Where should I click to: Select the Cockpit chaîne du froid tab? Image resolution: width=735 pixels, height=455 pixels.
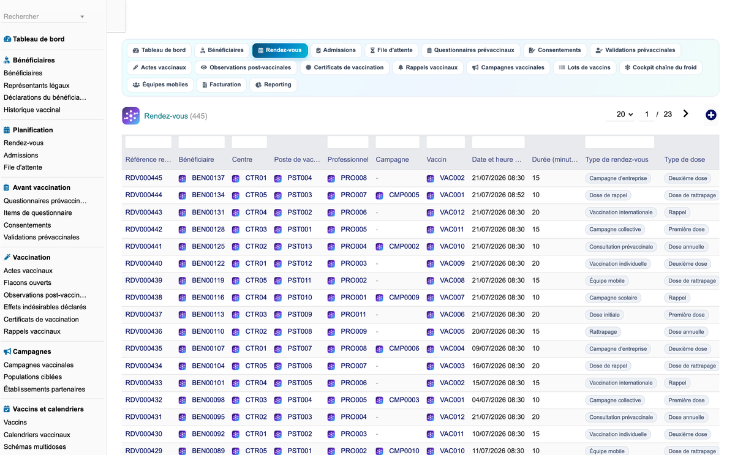660,67
